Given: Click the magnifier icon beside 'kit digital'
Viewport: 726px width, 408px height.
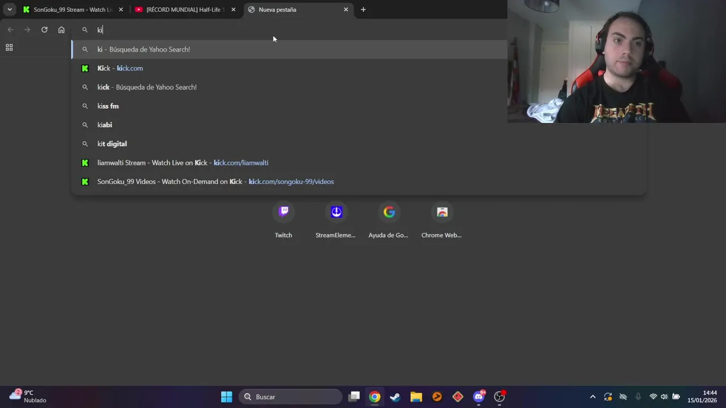Looking at the screenshot, I should pos(85,144).
